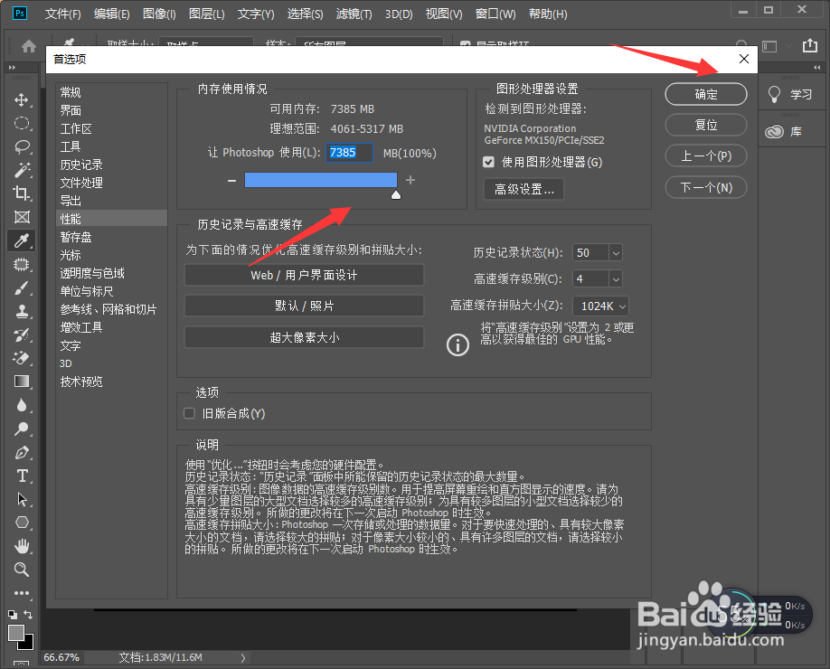Image resolution: width=830 pixels, height=669 pixels.
Task: Select the Clone Stamp tool
Action: (21, 311)
